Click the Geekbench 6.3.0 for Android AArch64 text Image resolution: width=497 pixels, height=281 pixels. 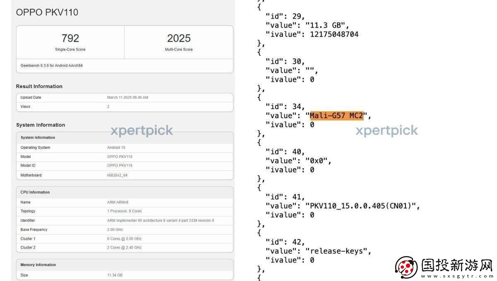(x=51, y=65)
